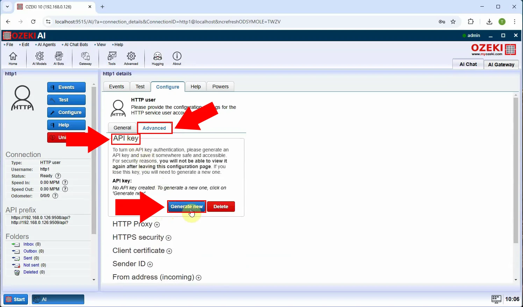Screen dimensions: 523x307
Task: Click the help icon next to Status
Action: (58, 176)
